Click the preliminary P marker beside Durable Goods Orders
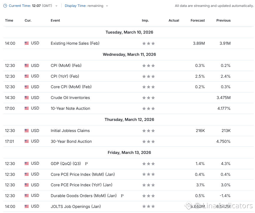Image resolution: width=255 pixels, height=213 pixels. [122, 196]
